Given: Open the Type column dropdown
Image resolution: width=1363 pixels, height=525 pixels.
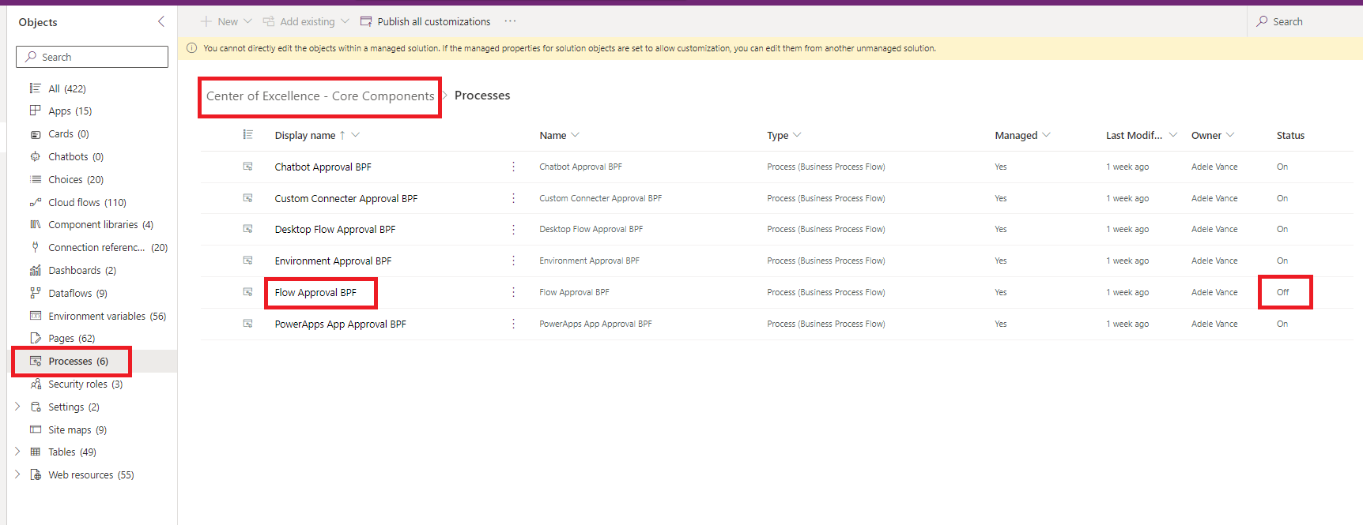Looking at the screenshot, I should tap(797, 135).
